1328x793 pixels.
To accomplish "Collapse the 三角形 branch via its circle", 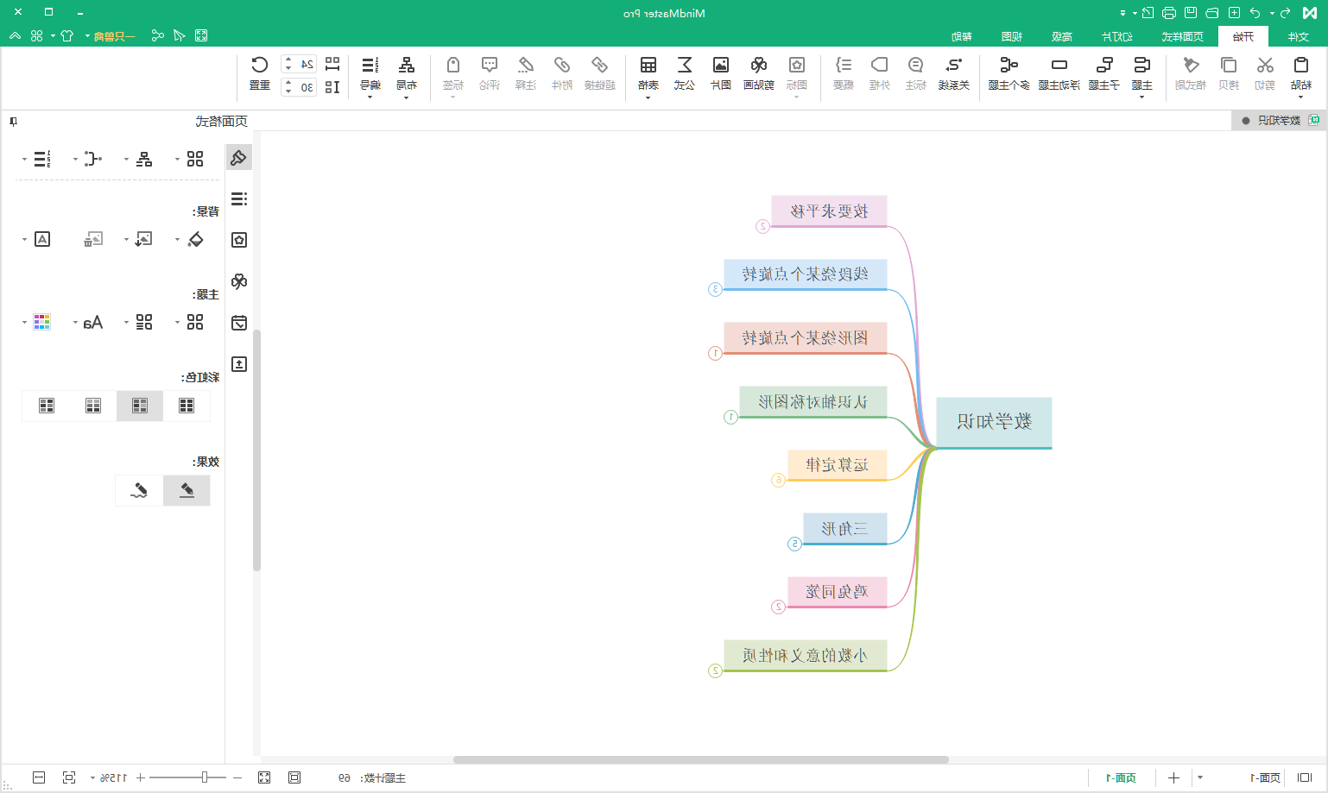I will coord(794,544).
